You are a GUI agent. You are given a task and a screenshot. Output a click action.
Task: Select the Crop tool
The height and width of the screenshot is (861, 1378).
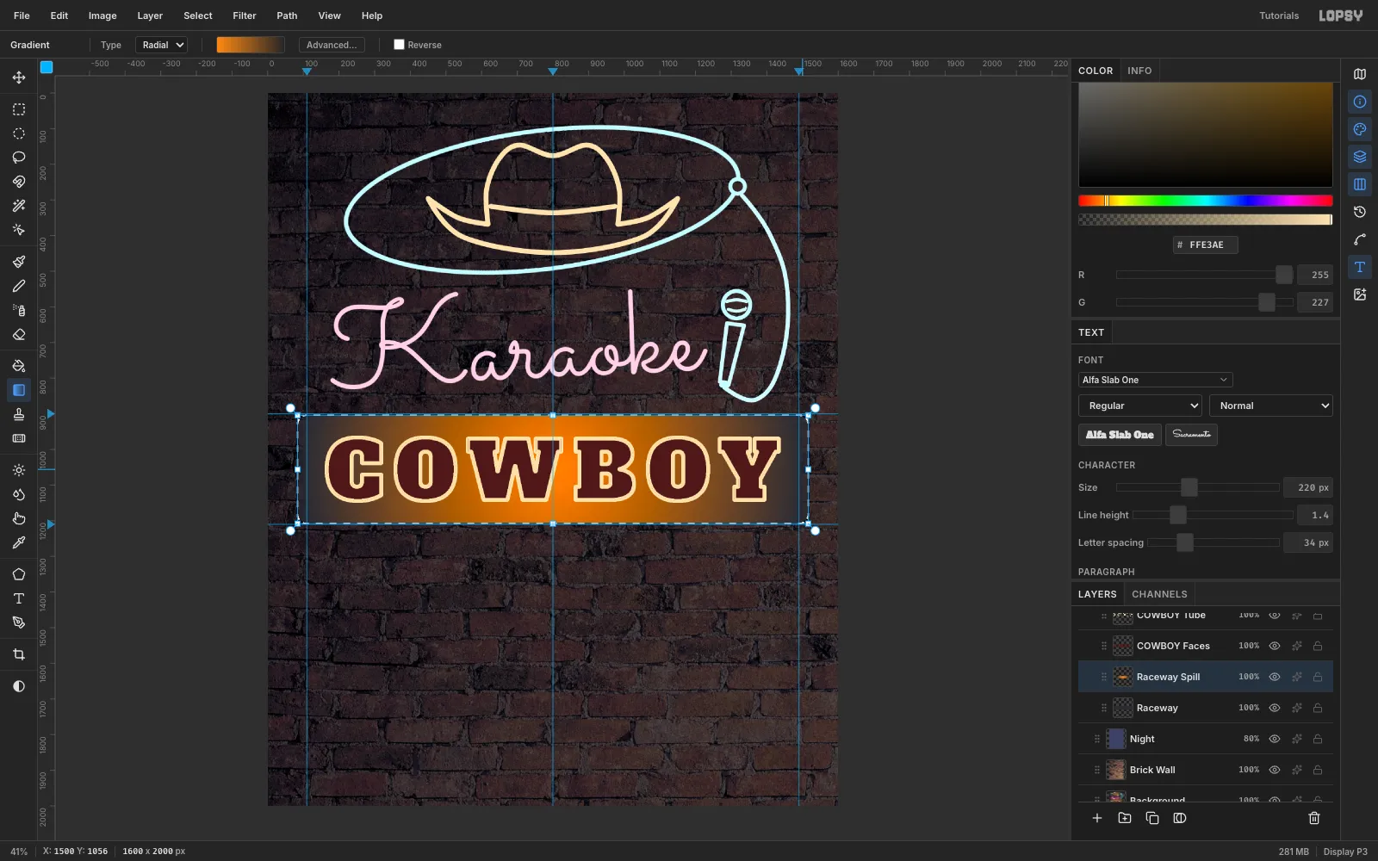[18, 654]
